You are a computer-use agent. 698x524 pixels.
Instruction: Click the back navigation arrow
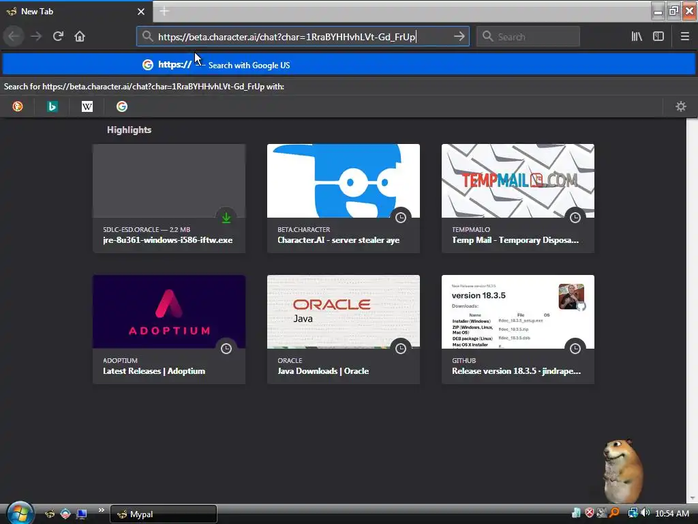coord(14,36)
